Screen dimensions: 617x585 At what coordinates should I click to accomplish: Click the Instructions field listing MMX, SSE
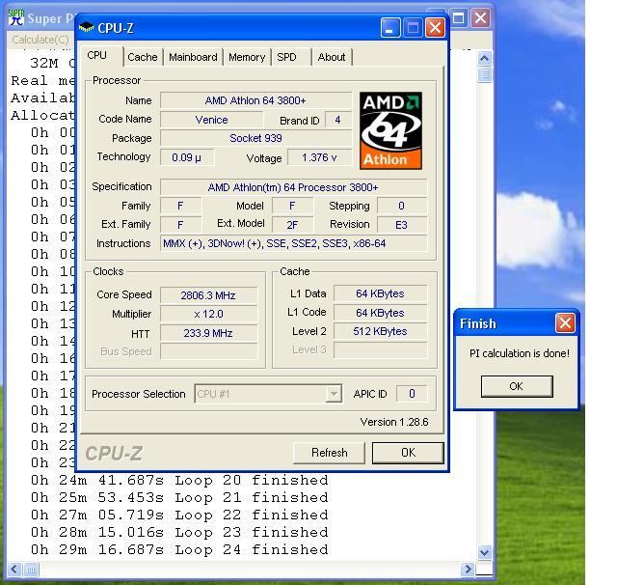click(x=293, y=243)
